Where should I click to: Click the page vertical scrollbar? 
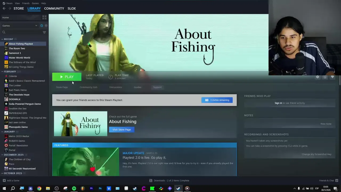point(340,81)
